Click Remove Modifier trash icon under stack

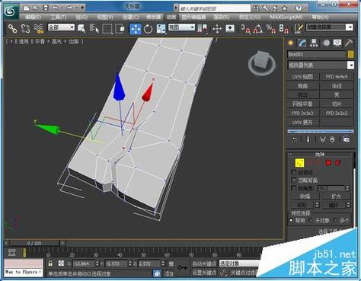click(332, 139)
